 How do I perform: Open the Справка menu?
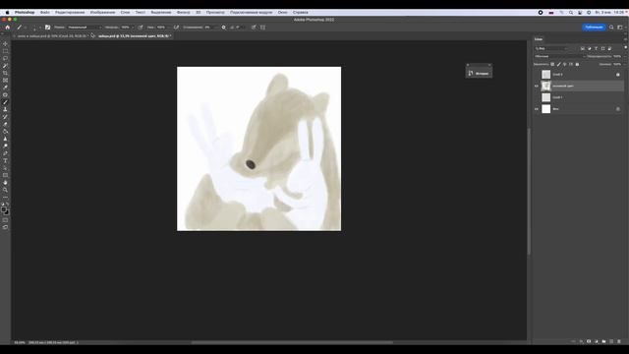coord(301,13)
